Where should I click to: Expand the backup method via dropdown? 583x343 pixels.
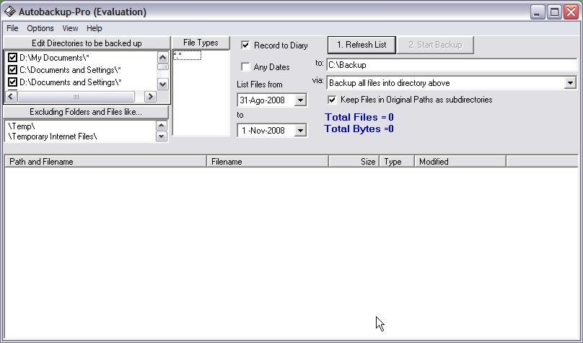[570, 83]
